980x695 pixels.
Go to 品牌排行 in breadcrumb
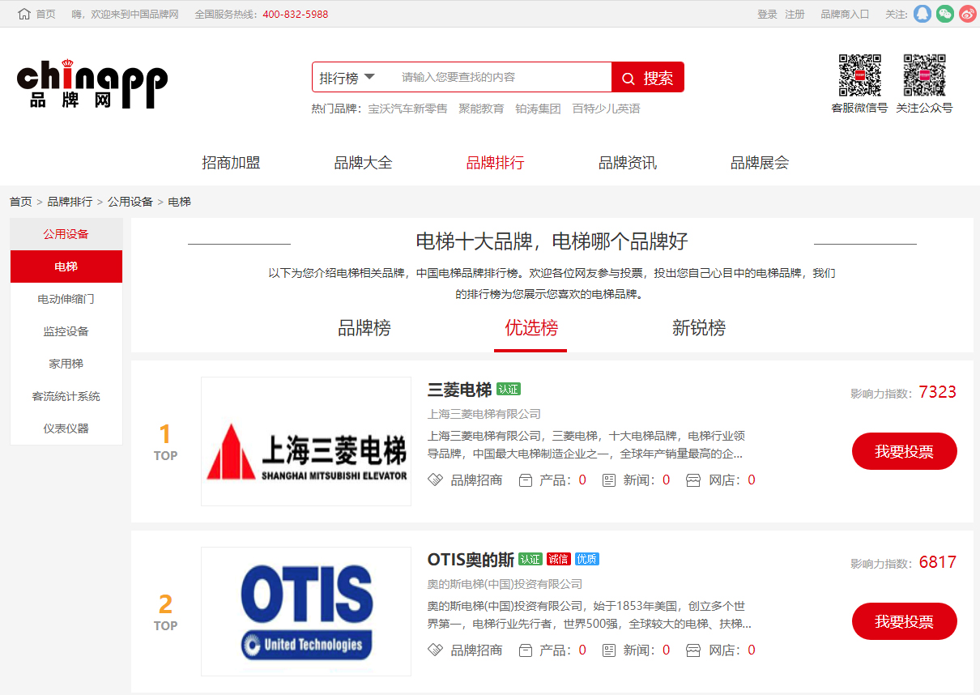click(70, 202)
